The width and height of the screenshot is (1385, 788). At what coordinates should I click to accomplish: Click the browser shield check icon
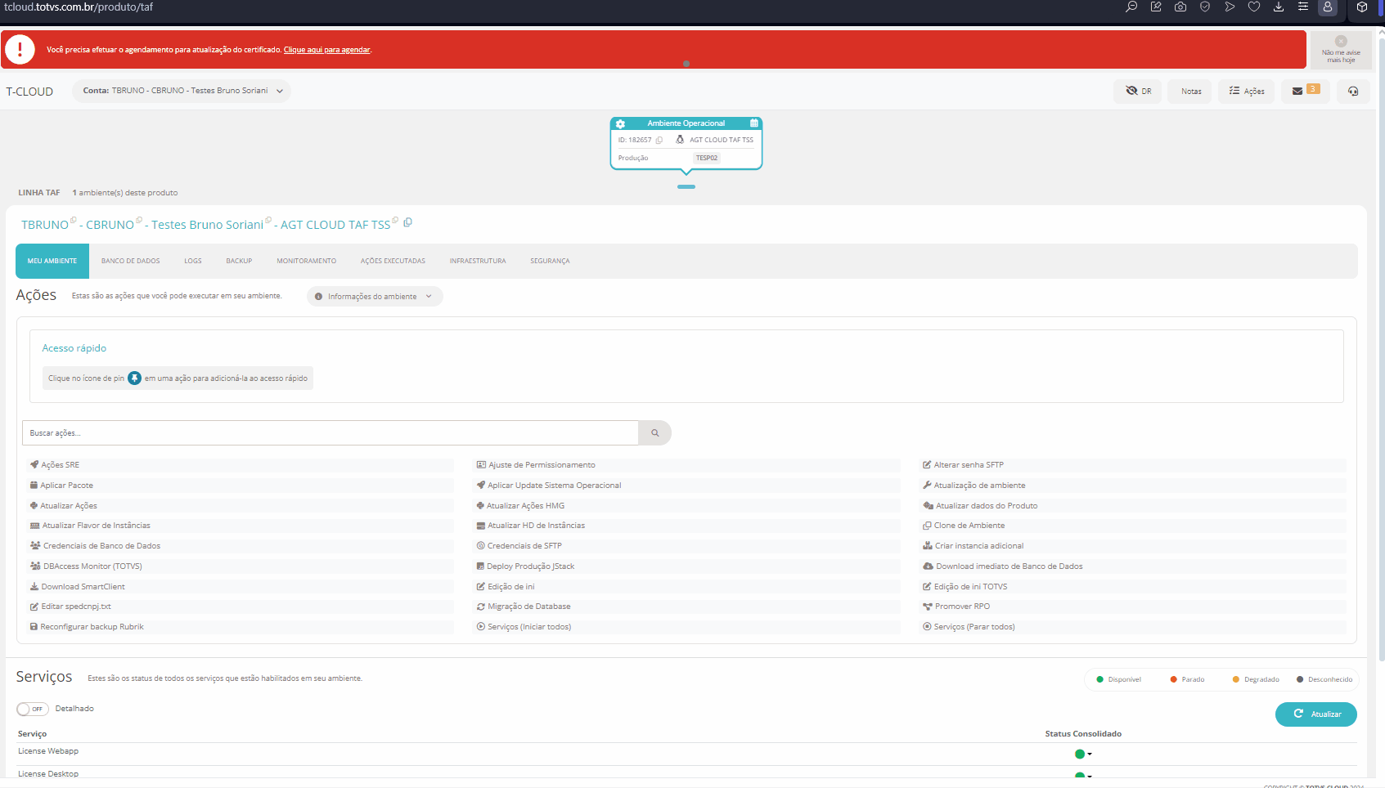tap(1205, 7)
